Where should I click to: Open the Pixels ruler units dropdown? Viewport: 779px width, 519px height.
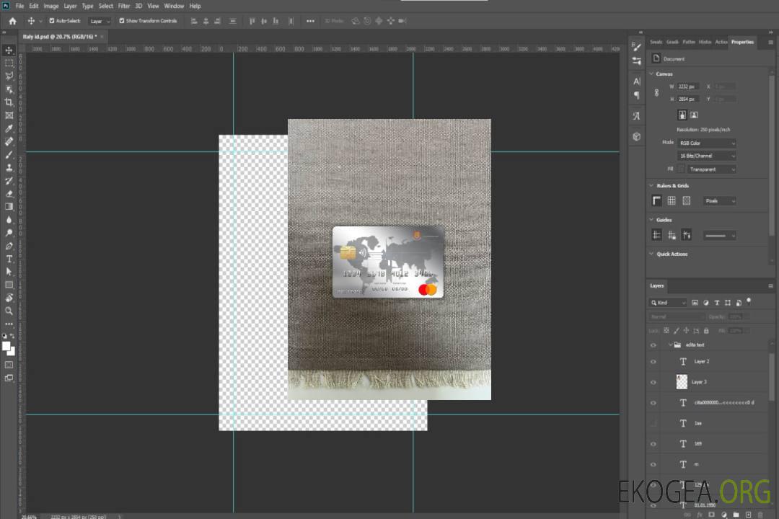point(720,200)
